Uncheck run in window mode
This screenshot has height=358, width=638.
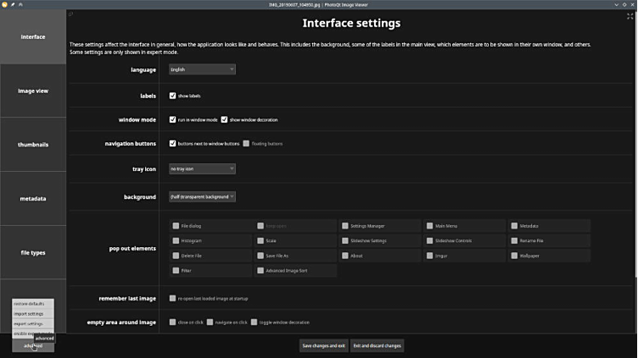[173, 119]
